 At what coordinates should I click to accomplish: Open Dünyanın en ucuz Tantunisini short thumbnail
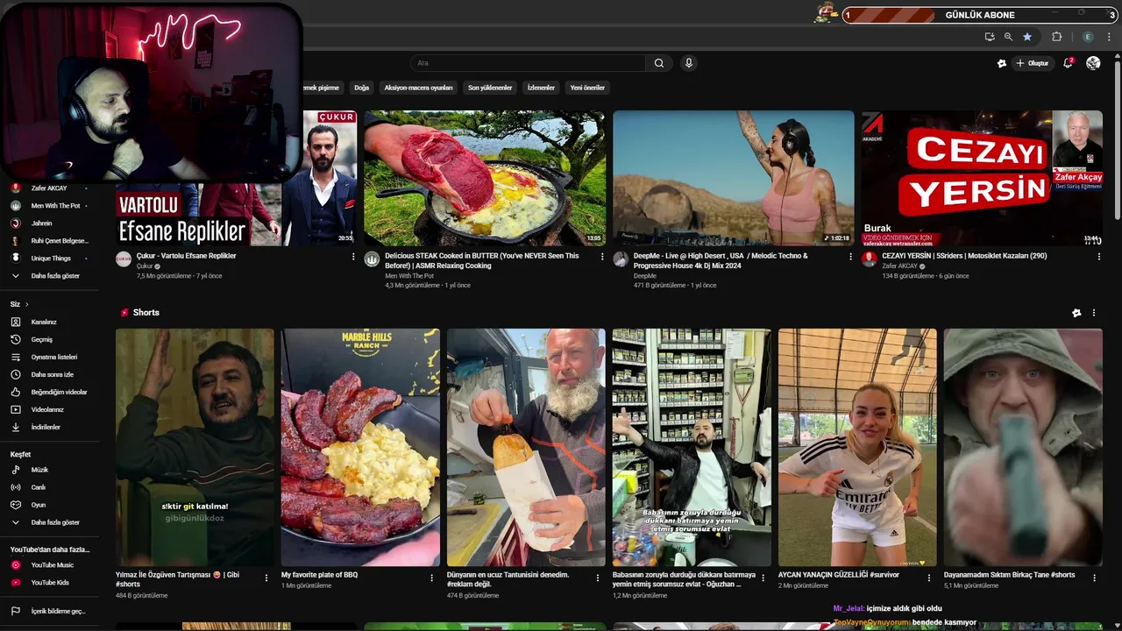(526, 448)
